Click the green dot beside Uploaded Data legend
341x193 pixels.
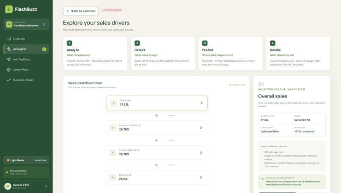coord(230,85)
